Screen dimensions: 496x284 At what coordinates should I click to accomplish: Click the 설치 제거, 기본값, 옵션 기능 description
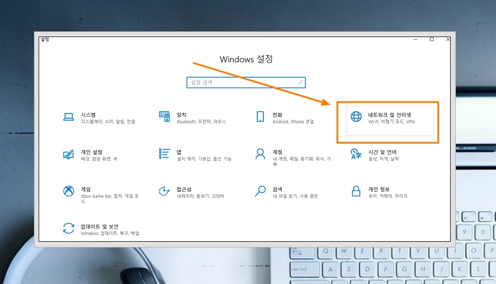click(204, 159)
